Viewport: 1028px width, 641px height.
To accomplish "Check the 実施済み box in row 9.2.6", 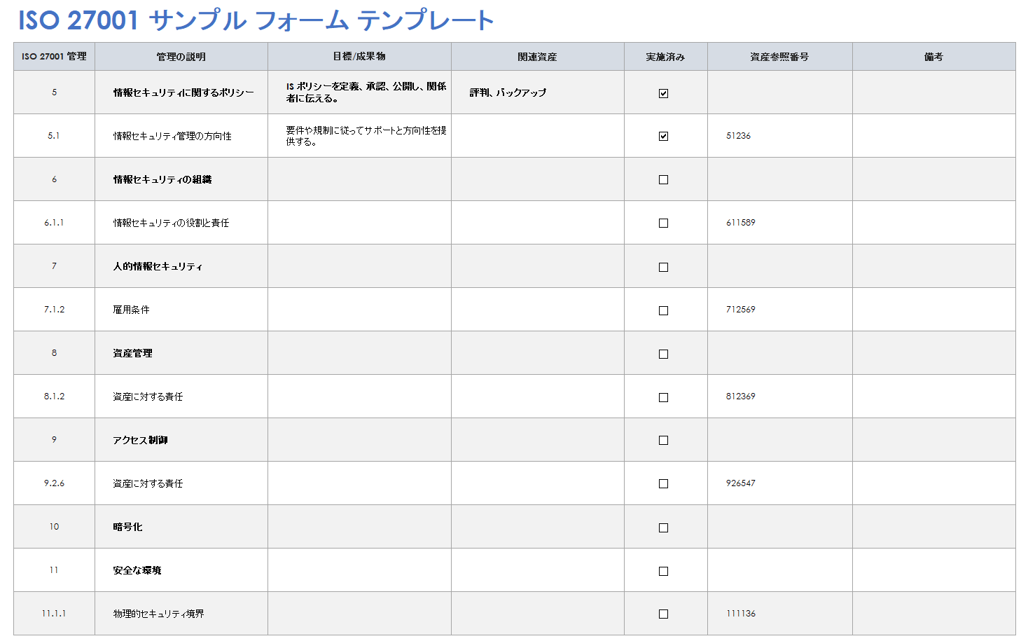I will tap(663, 484).
